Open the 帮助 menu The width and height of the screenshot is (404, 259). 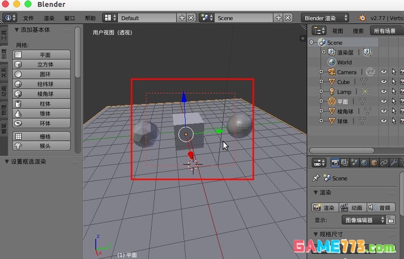90,18
